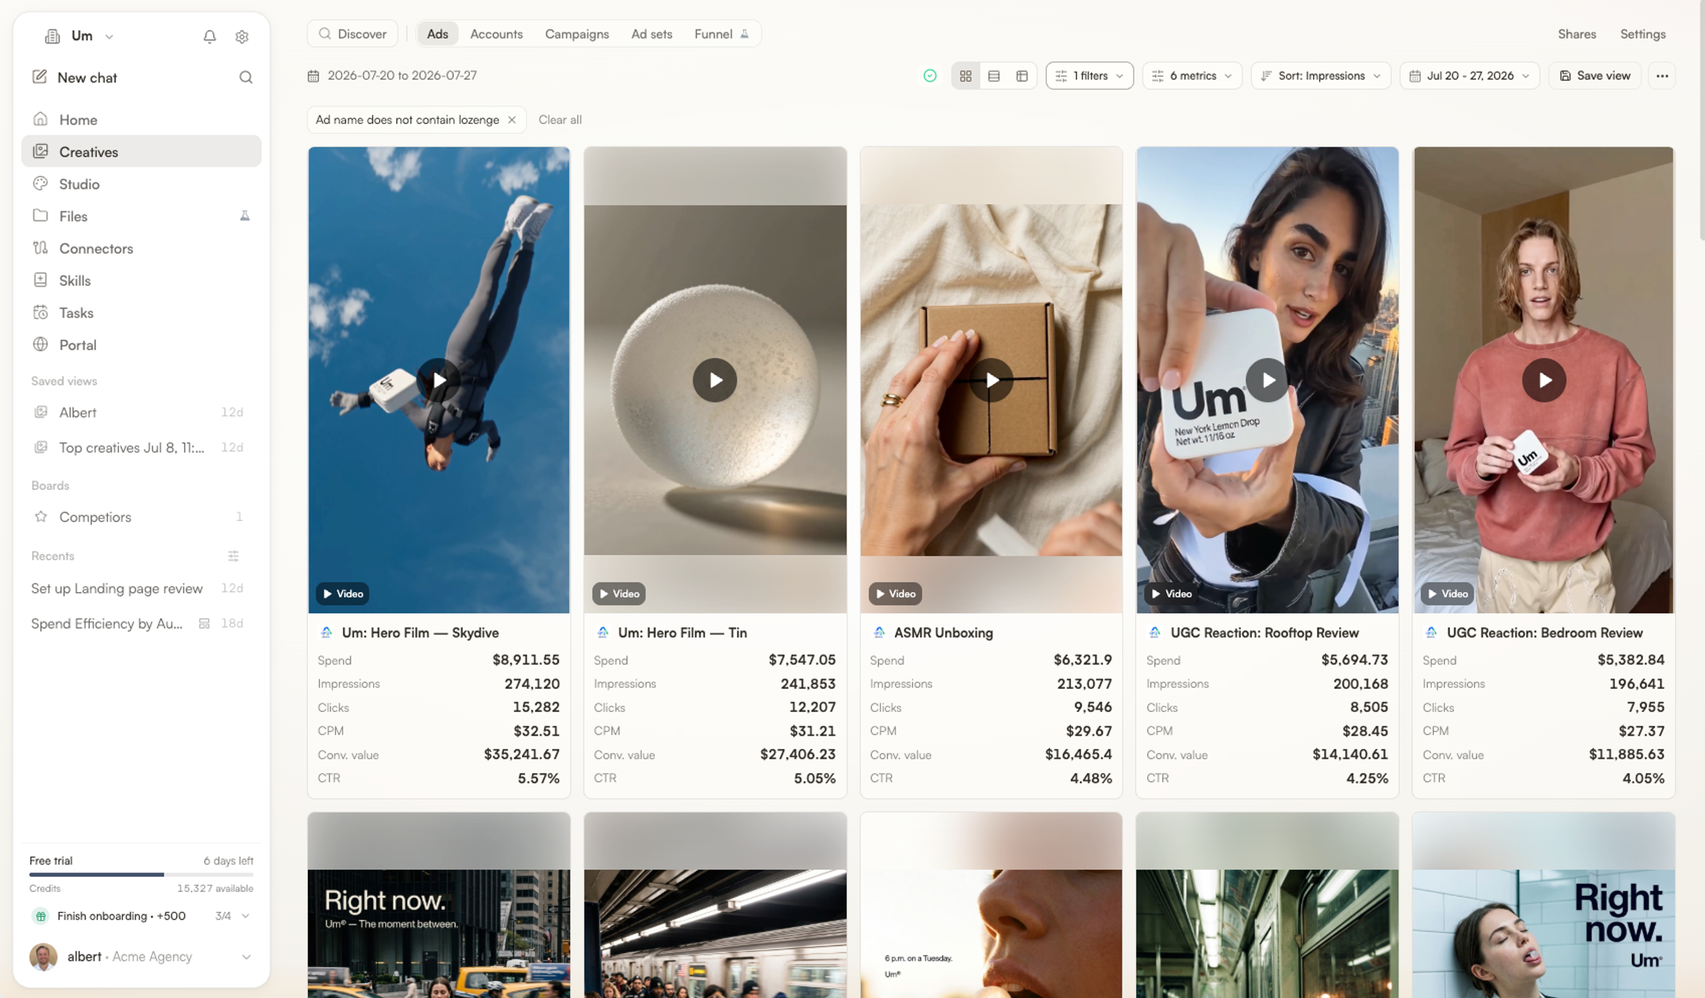Switch to the Funnel tab
1705x998 pixels.
(721, 34)
